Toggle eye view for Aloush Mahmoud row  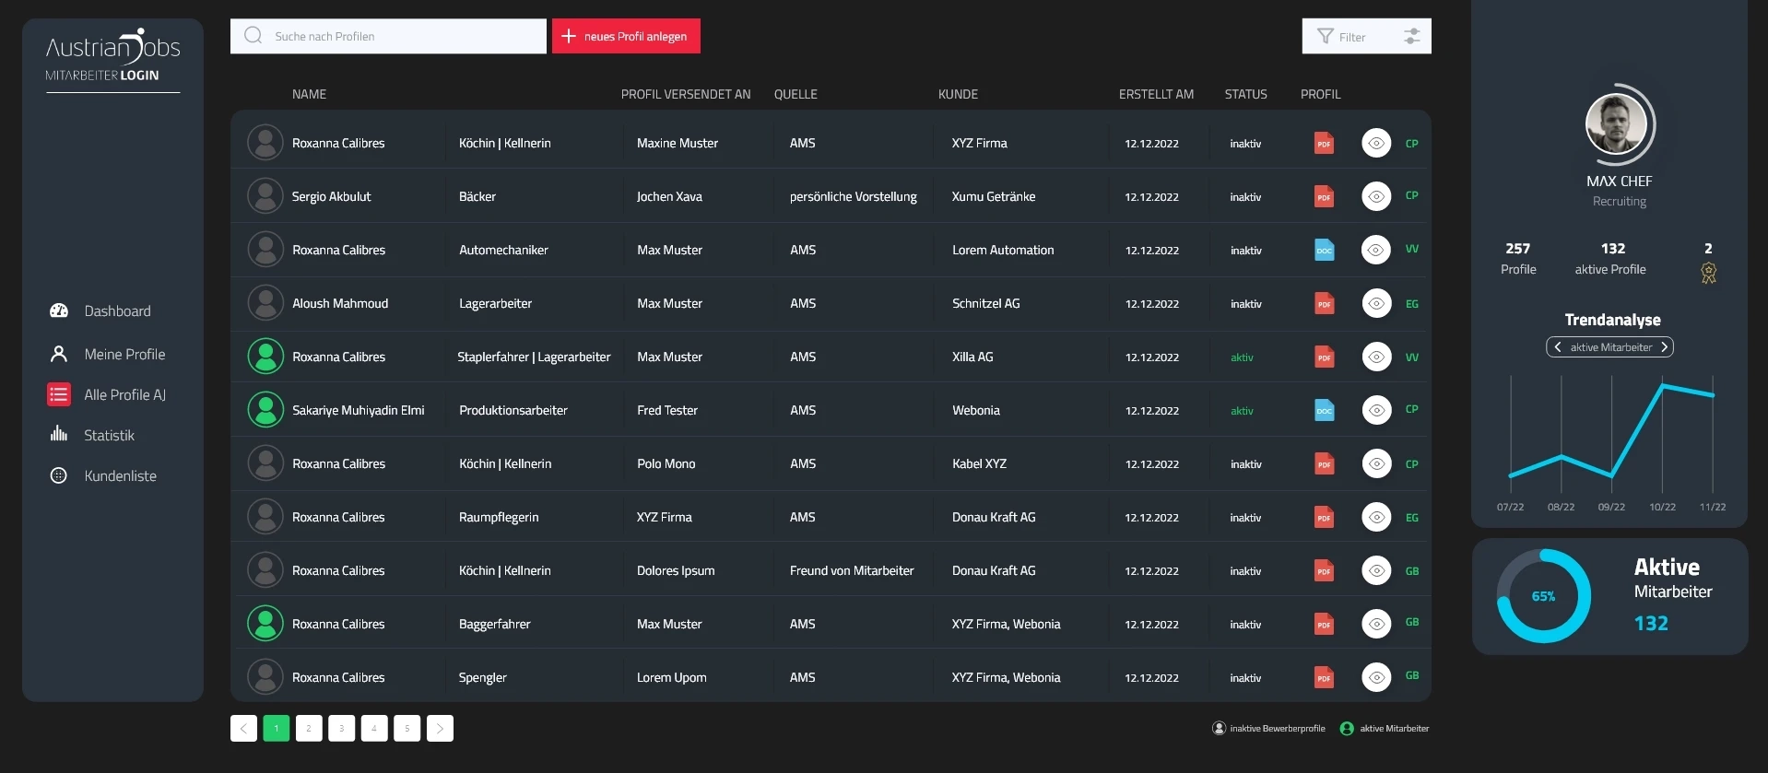pyautogui.click(x=1376, y=303)
